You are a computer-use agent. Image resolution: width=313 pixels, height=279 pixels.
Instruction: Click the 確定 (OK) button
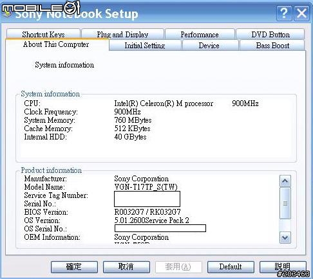pos(74,267)
